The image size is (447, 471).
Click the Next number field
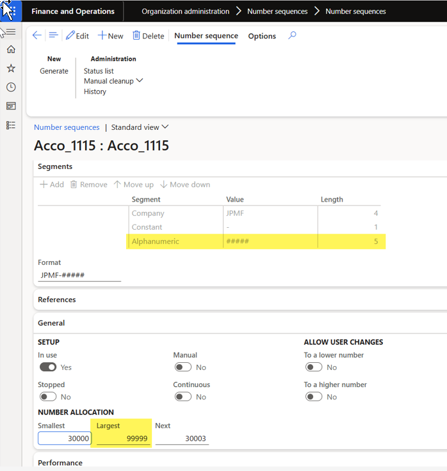click(182, 438)
